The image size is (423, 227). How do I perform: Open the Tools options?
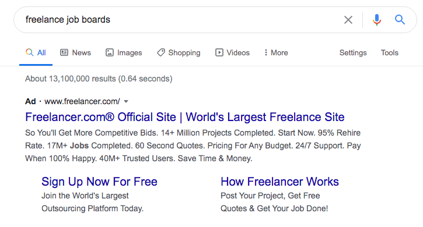pyautogui.click(x=389, y=52)
